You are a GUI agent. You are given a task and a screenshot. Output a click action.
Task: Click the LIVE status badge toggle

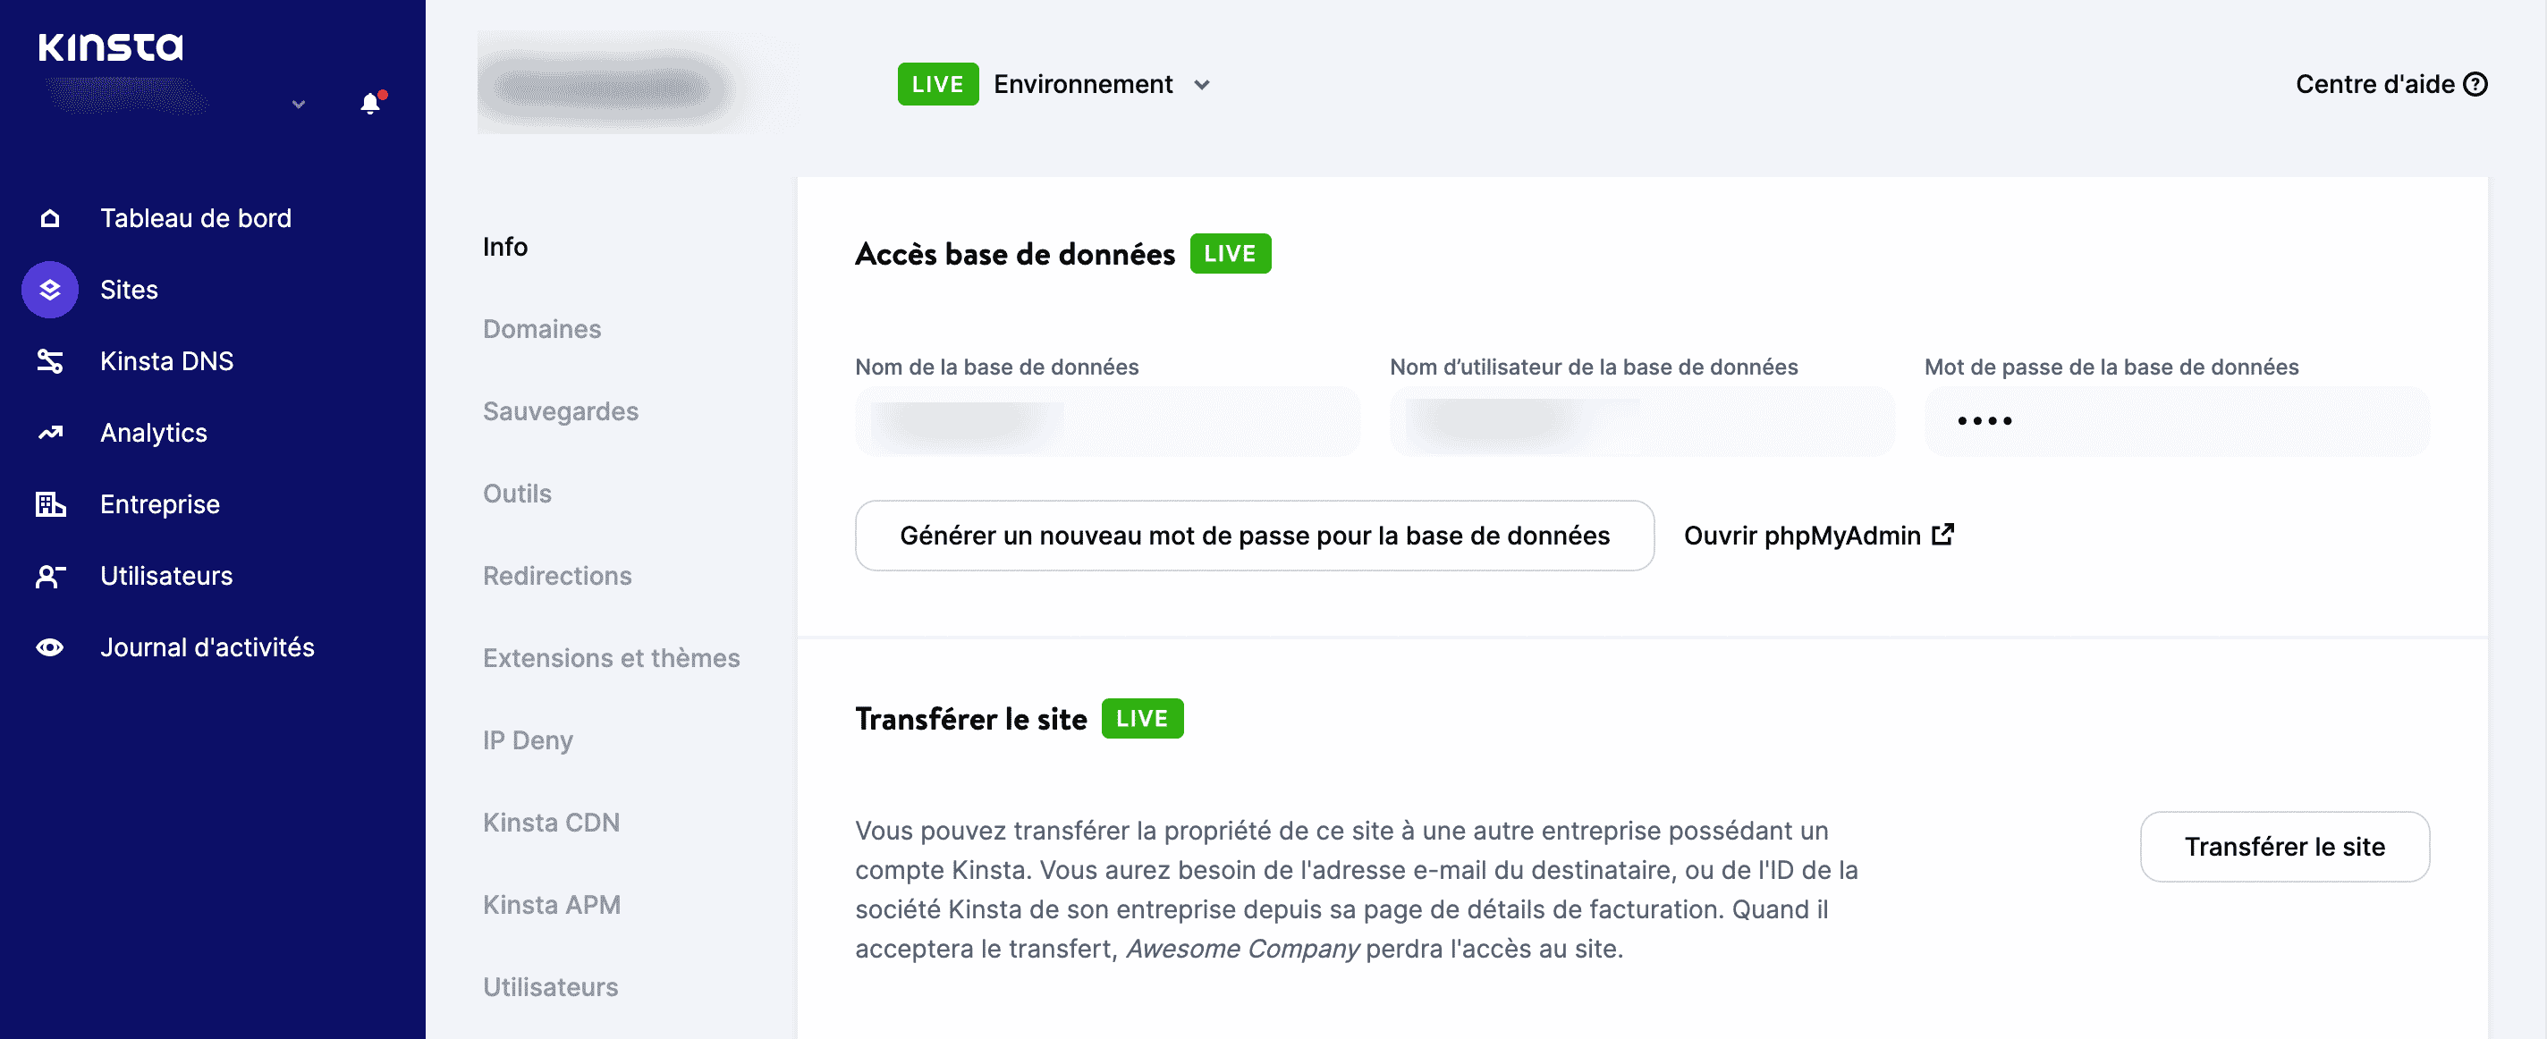(x=937, y=84)
